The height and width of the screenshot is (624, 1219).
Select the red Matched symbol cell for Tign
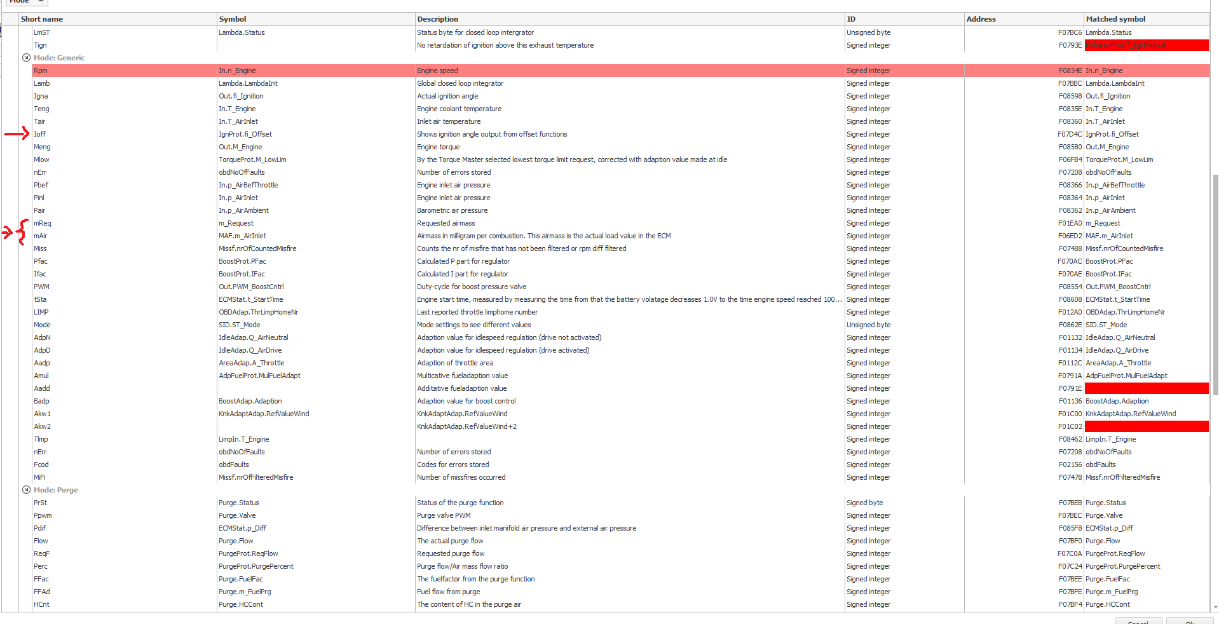[1147, 45]
